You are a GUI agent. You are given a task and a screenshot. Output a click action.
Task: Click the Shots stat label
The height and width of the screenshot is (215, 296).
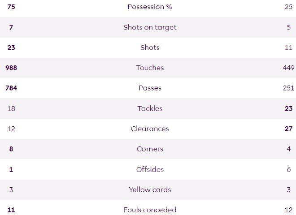[x=150, y=47]
